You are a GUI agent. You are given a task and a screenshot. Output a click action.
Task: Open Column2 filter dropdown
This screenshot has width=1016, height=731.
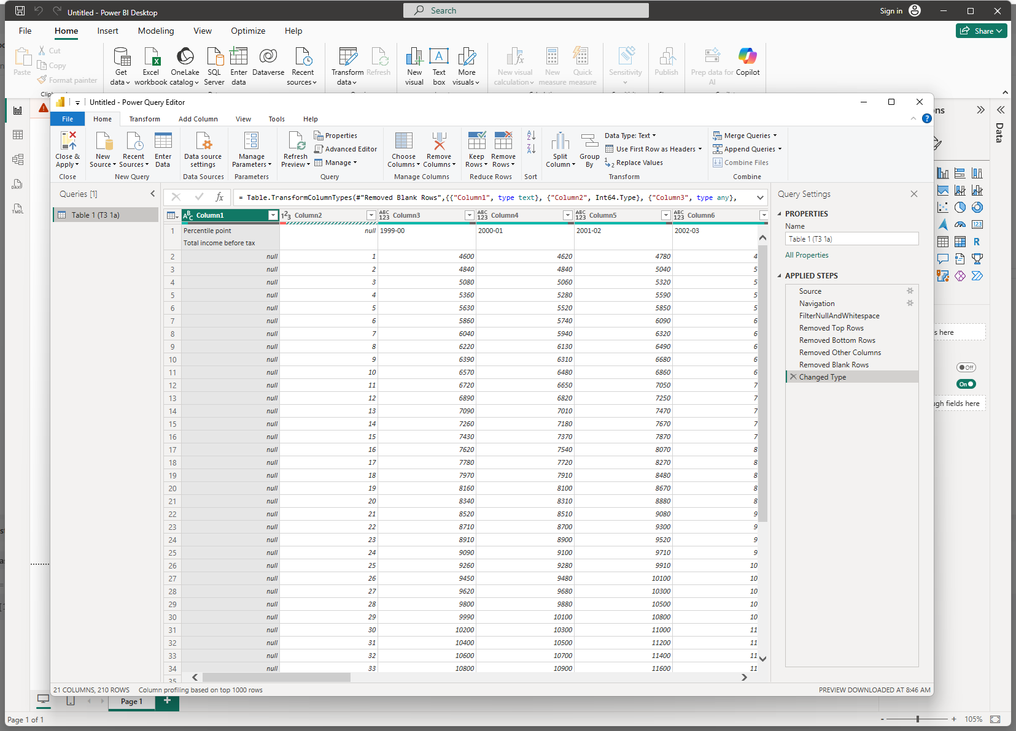coord(371,215)
